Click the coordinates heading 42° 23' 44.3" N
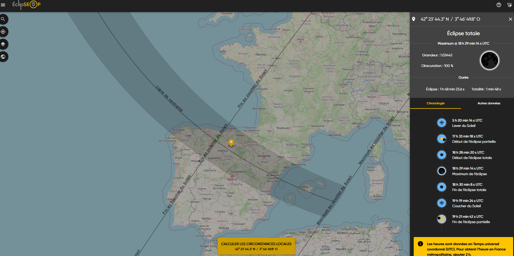 pos(450,19)
